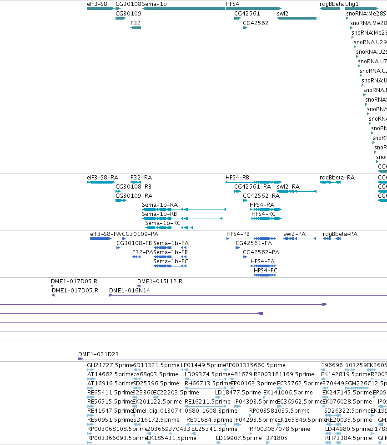Select the 'eIF3-S8-RA' transcript label

[103, 177]
